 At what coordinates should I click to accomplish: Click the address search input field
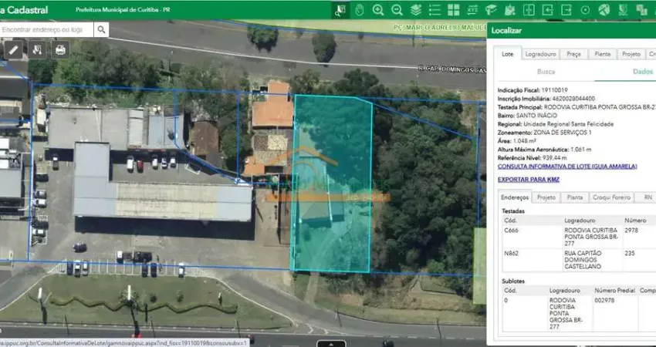46,29
